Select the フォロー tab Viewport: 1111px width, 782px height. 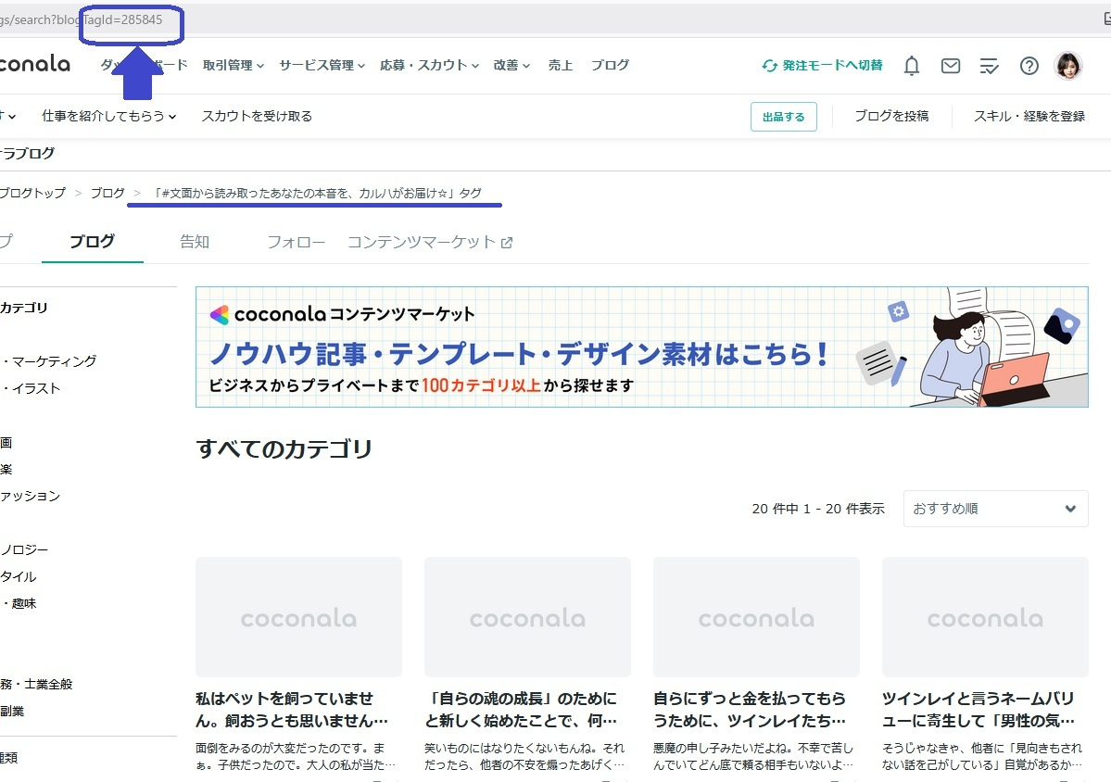tap(297, 242)
